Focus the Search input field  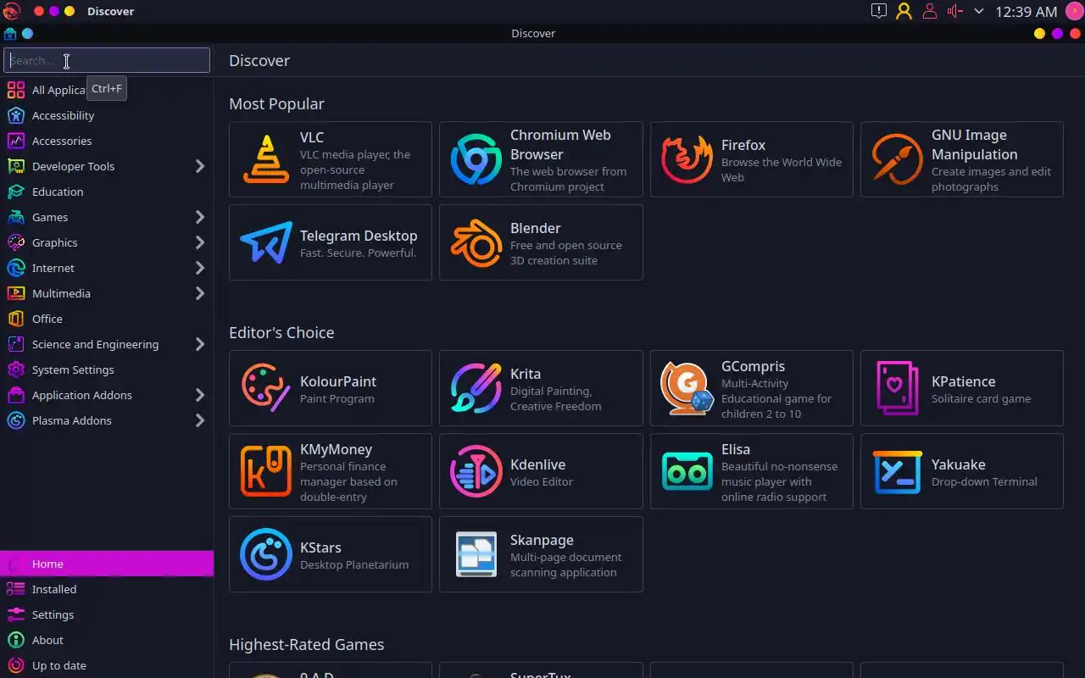point(107,60)
